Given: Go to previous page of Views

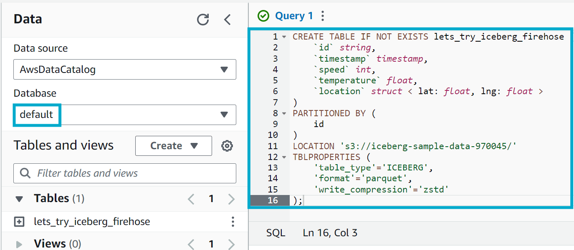Looking at the screenshot, I should pos(191,244).
